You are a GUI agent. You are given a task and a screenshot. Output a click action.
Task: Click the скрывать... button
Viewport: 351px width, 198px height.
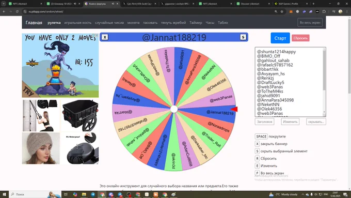coord(316,121)
